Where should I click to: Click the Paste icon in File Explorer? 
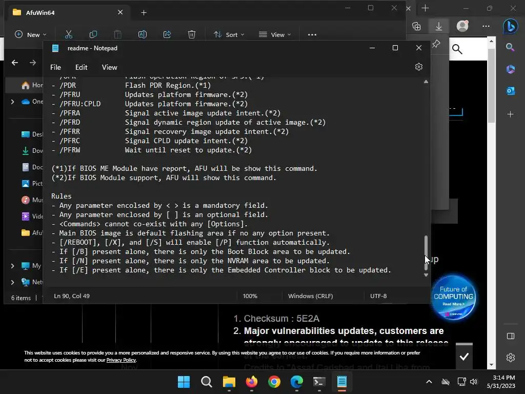(117, 34)
